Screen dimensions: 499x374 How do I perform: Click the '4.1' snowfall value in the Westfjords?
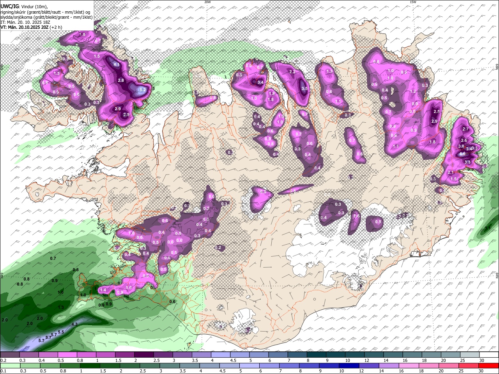coord(116,65)
